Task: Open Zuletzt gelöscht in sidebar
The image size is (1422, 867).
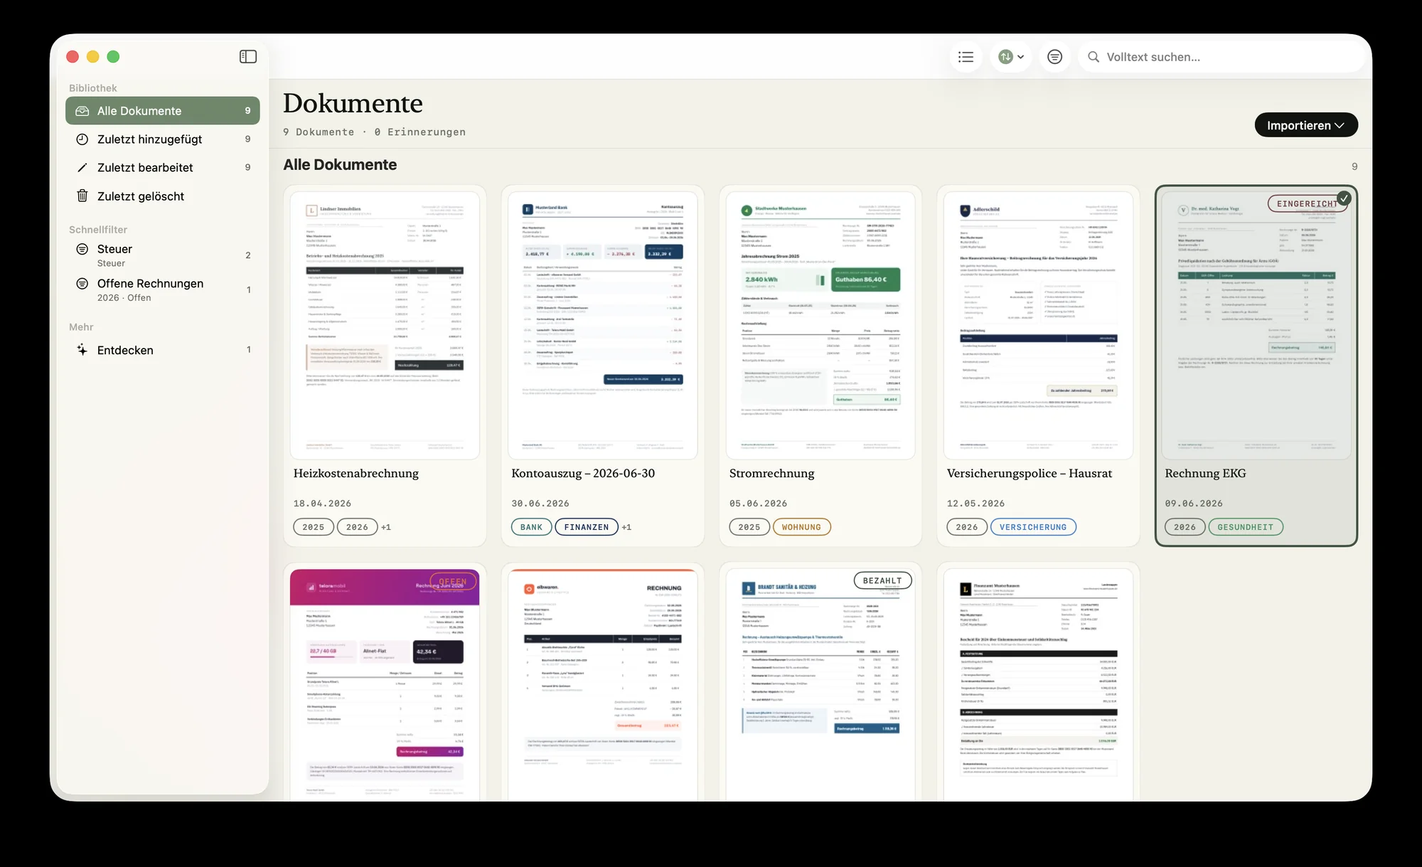Action: (x=163, y=196)
